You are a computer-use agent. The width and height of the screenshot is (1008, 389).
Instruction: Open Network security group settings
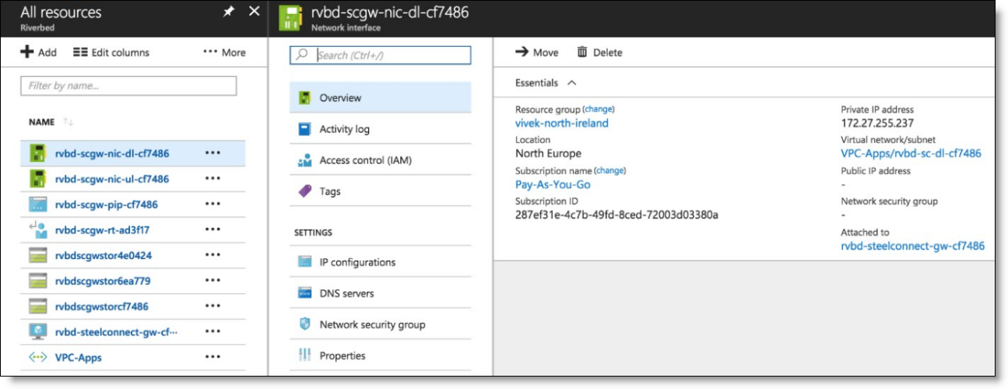pyautogui.click(x=381, y=324)
